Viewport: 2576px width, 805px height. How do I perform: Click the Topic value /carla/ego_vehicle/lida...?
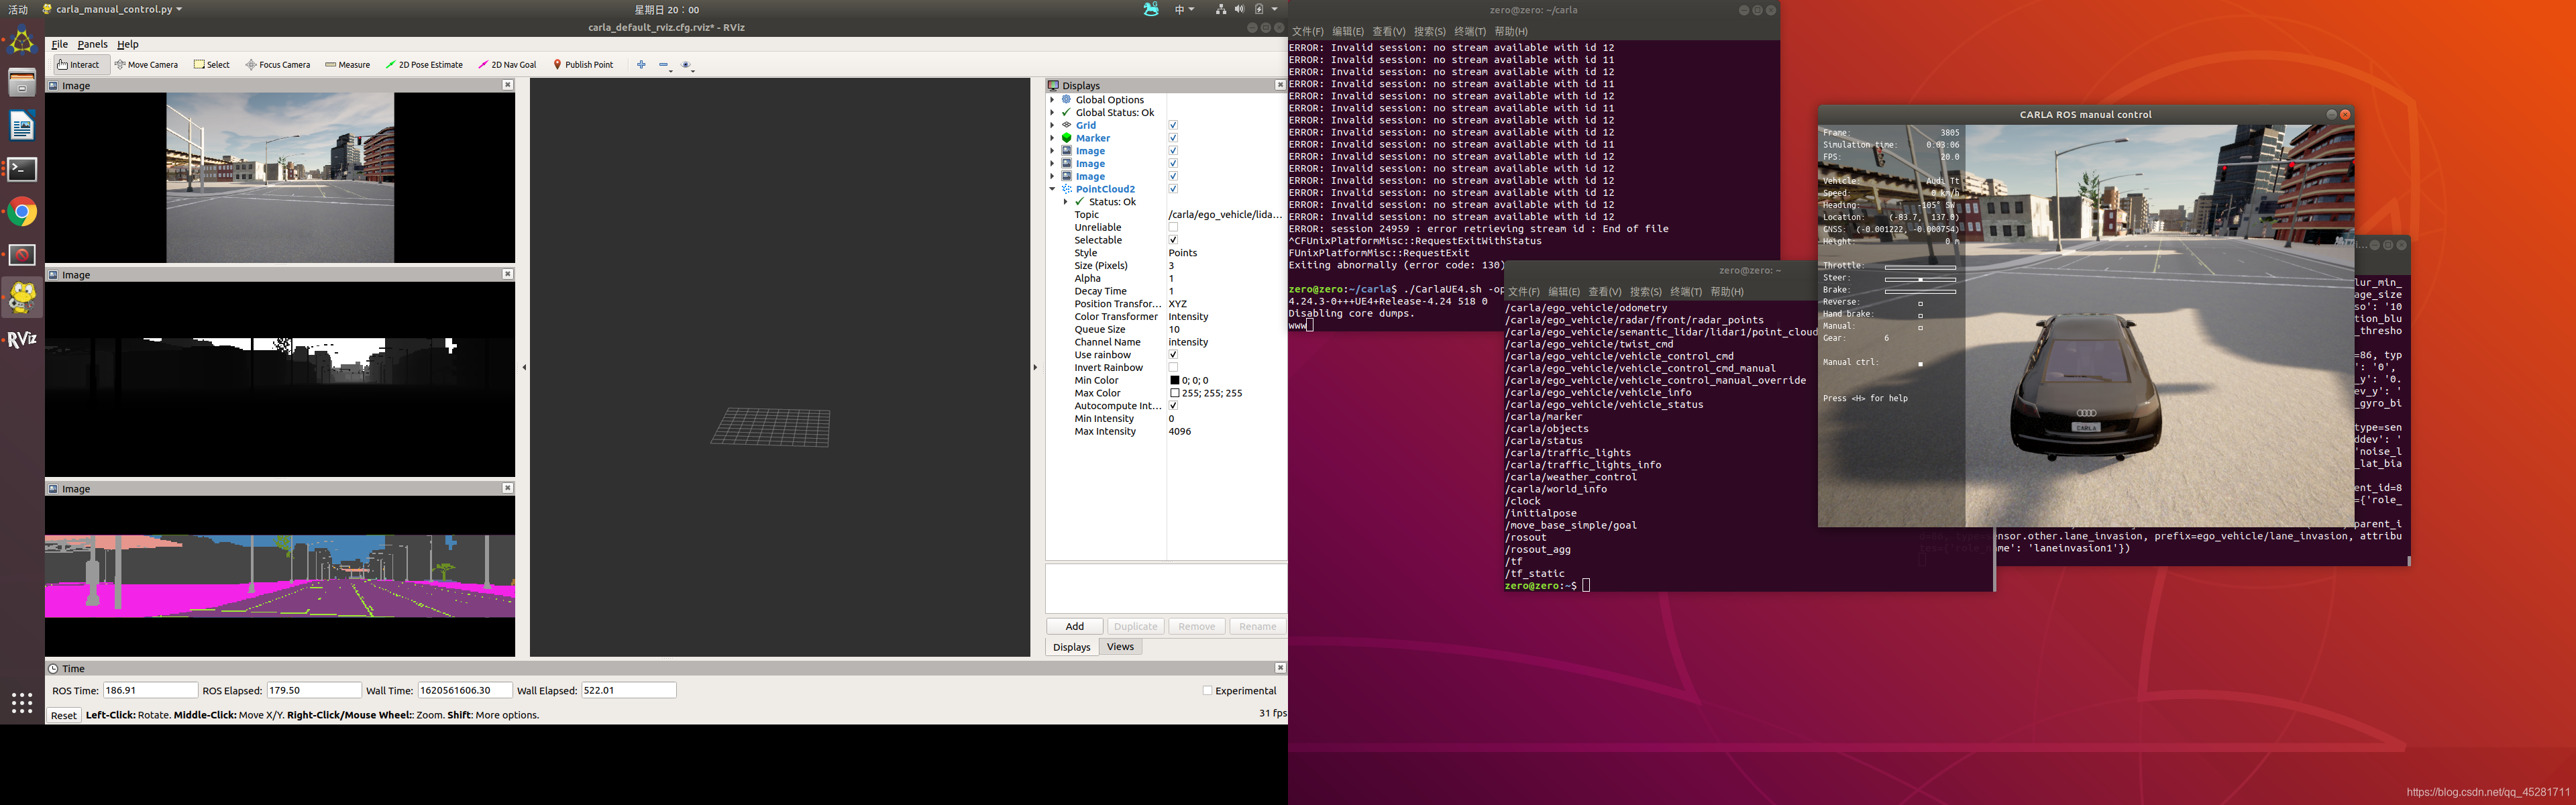tap(1225, 215)
